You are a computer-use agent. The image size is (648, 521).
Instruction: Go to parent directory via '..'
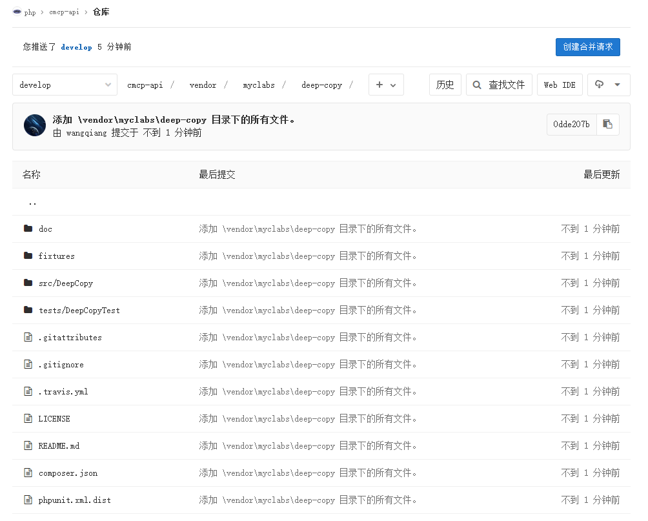(x=32, y=202)
